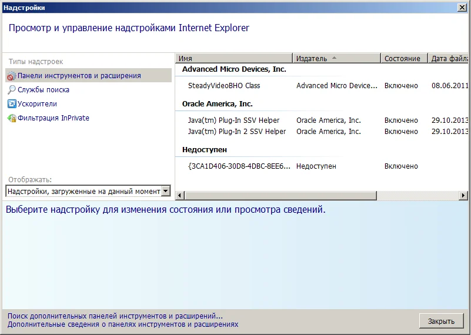Select Java(tm) Plug-In SSV Helper row
The height and width of the screenshot is (335, 471).
click(322, 120)
